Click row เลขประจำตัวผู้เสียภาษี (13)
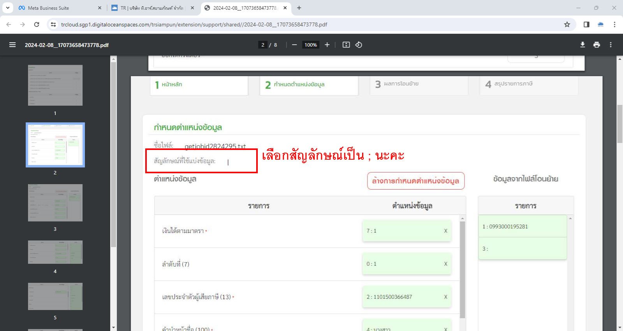 point(307,297)
